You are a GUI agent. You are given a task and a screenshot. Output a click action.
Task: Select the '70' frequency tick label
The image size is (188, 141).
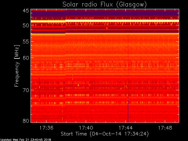[26, 90]
